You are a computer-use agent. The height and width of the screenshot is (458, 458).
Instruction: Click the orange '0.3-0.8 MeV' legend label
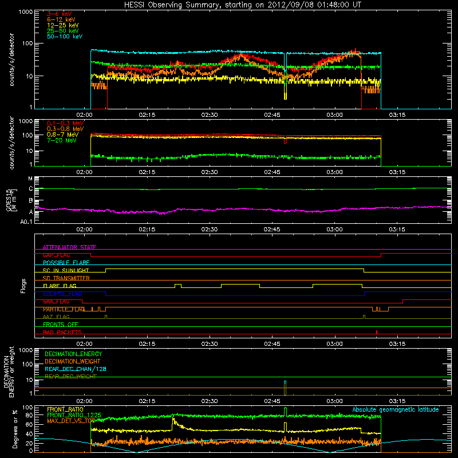(65, 129)
